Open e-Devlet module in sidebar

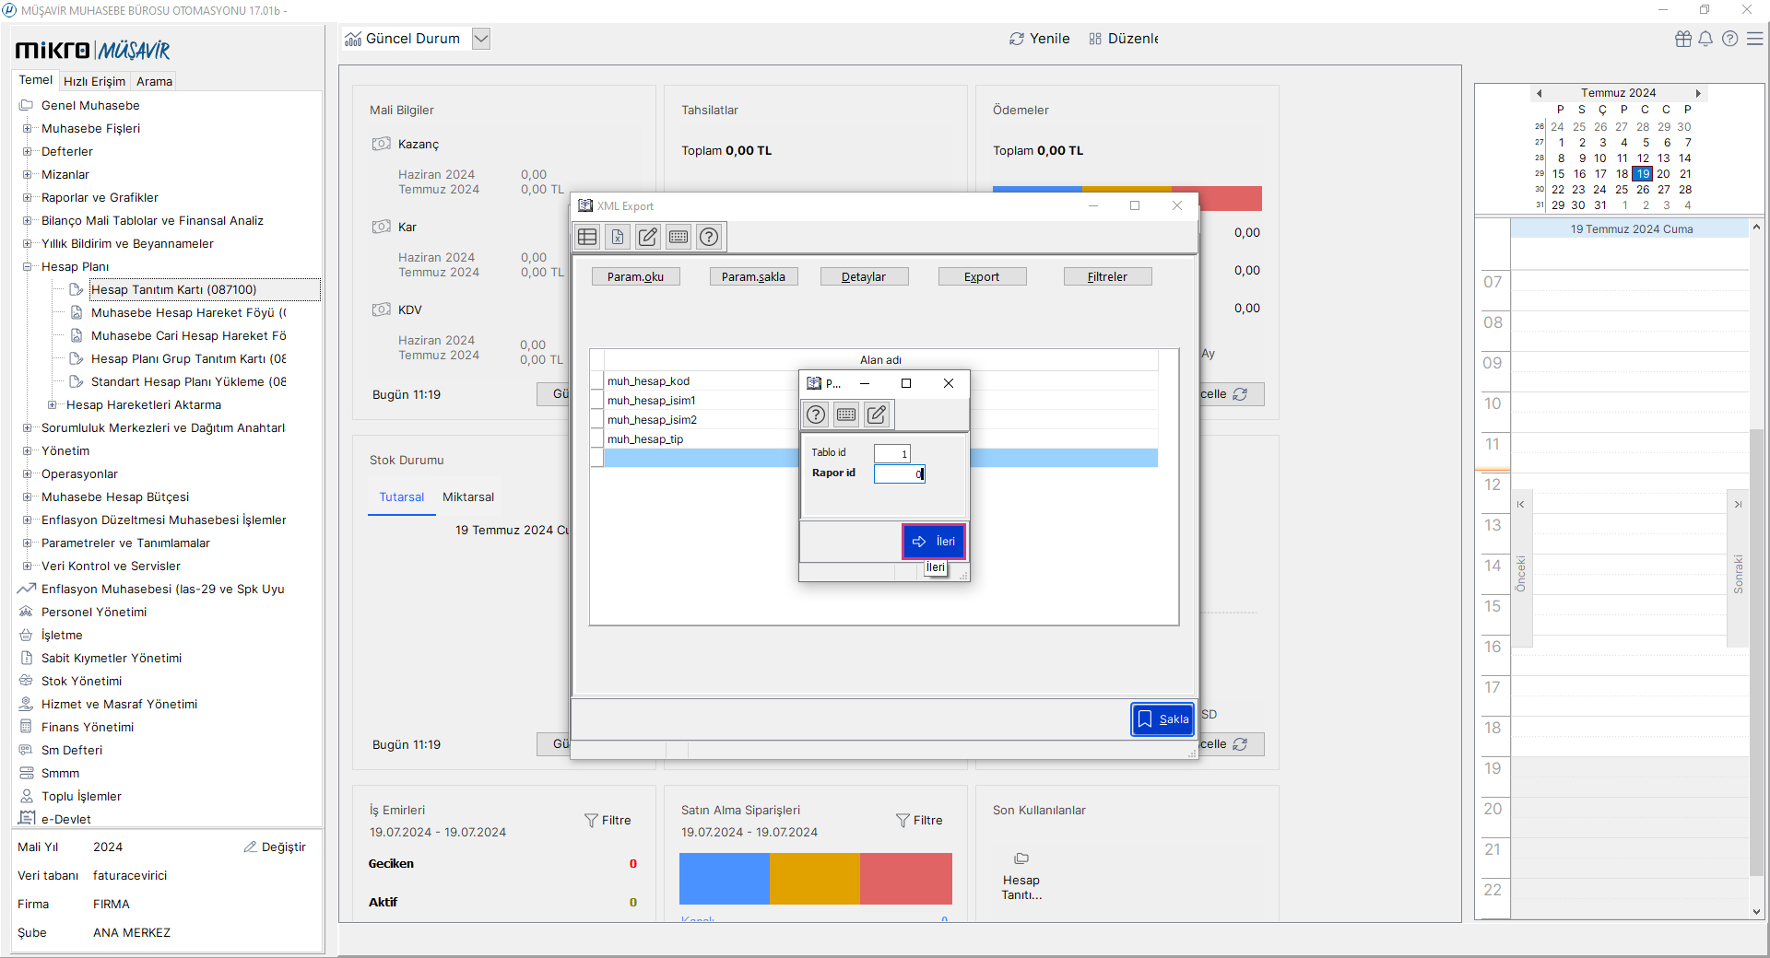[66, 819]
